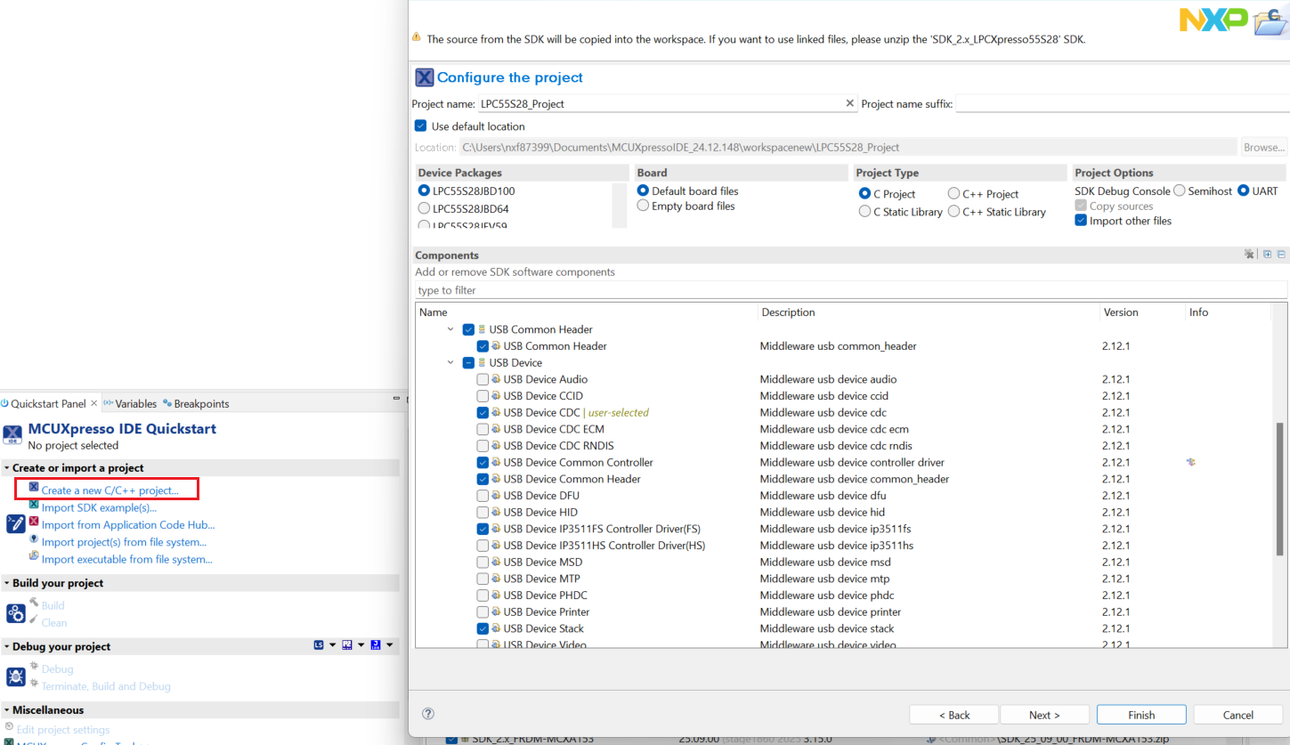Click the uncheck all components icon
Image resolution: width=1290 pixels, height=745 pixels.
pos(1249,255)
